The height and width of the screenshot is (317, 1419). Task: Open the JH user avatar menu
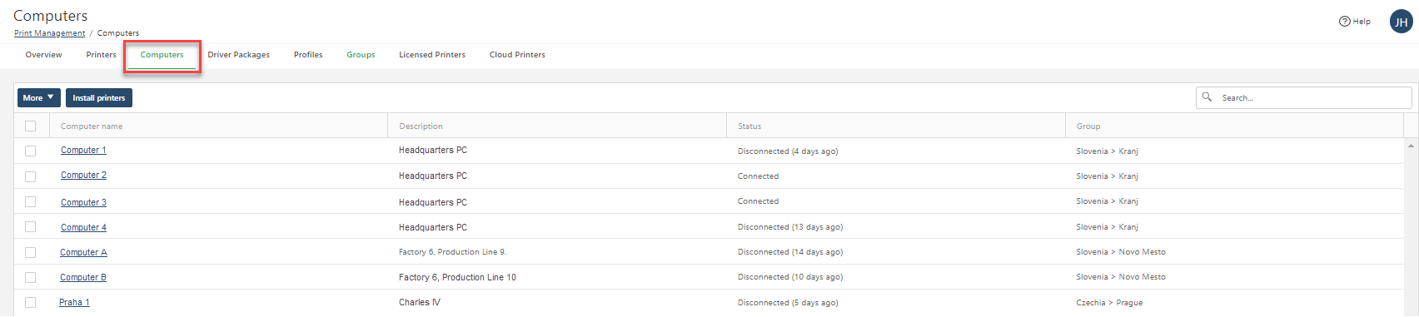click(x=1401, y=22)
